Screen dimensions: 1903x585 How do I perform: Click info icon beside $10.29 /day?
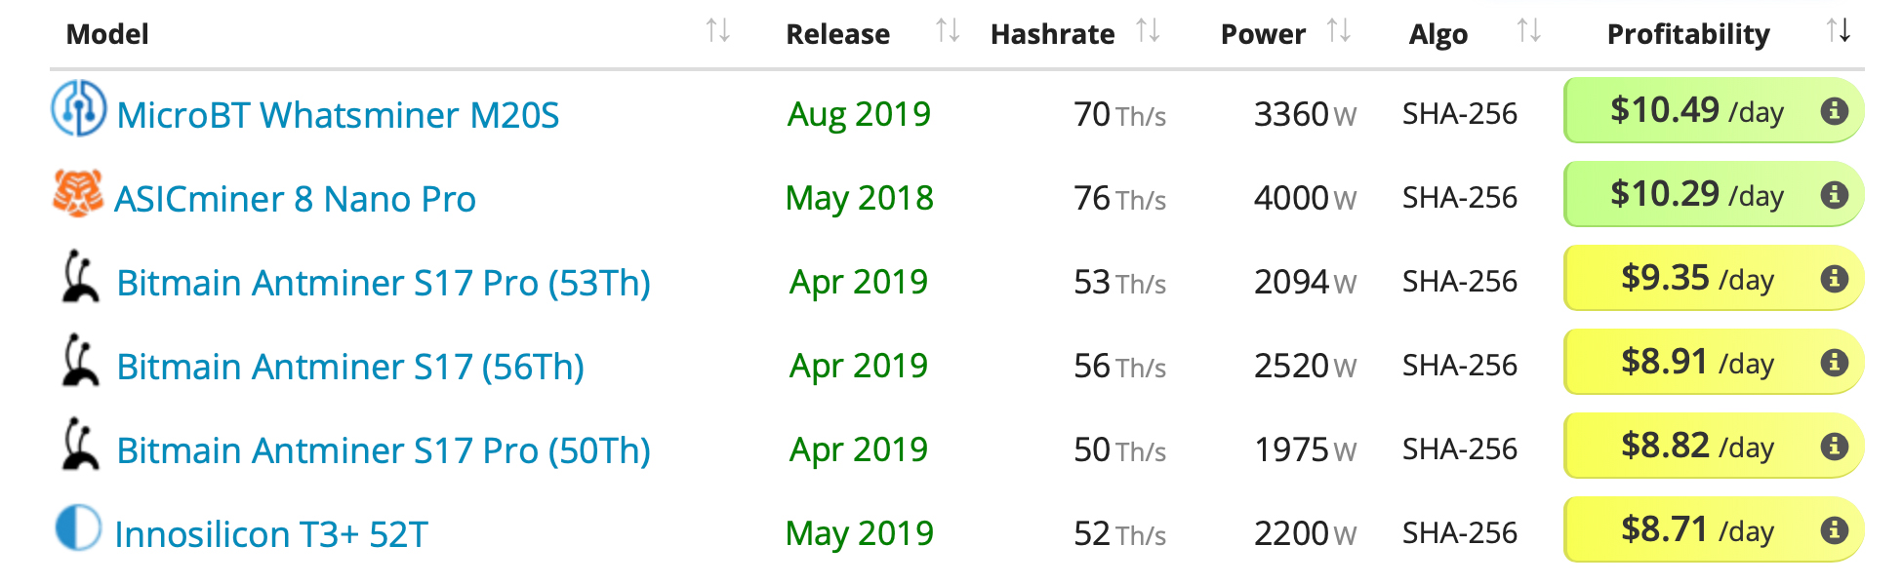[1834, 195]
